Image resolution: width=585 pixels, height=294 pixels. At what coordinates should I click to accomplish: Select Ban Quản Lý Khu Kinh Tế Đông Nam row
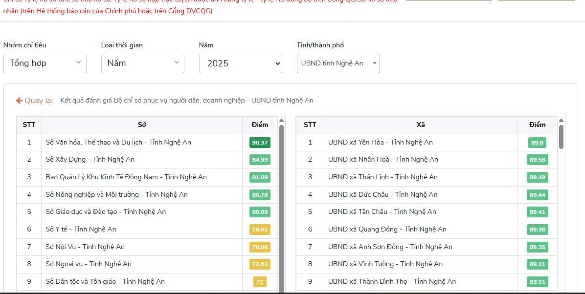(x=126, y=177)
